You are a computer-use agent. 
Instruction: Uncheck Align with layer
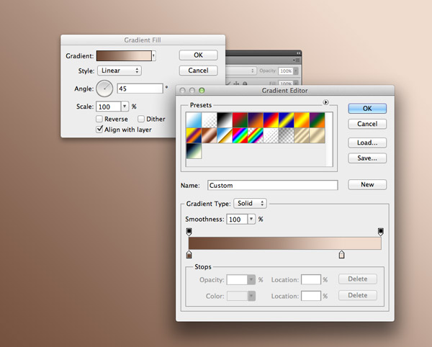[x=99, y=130]
